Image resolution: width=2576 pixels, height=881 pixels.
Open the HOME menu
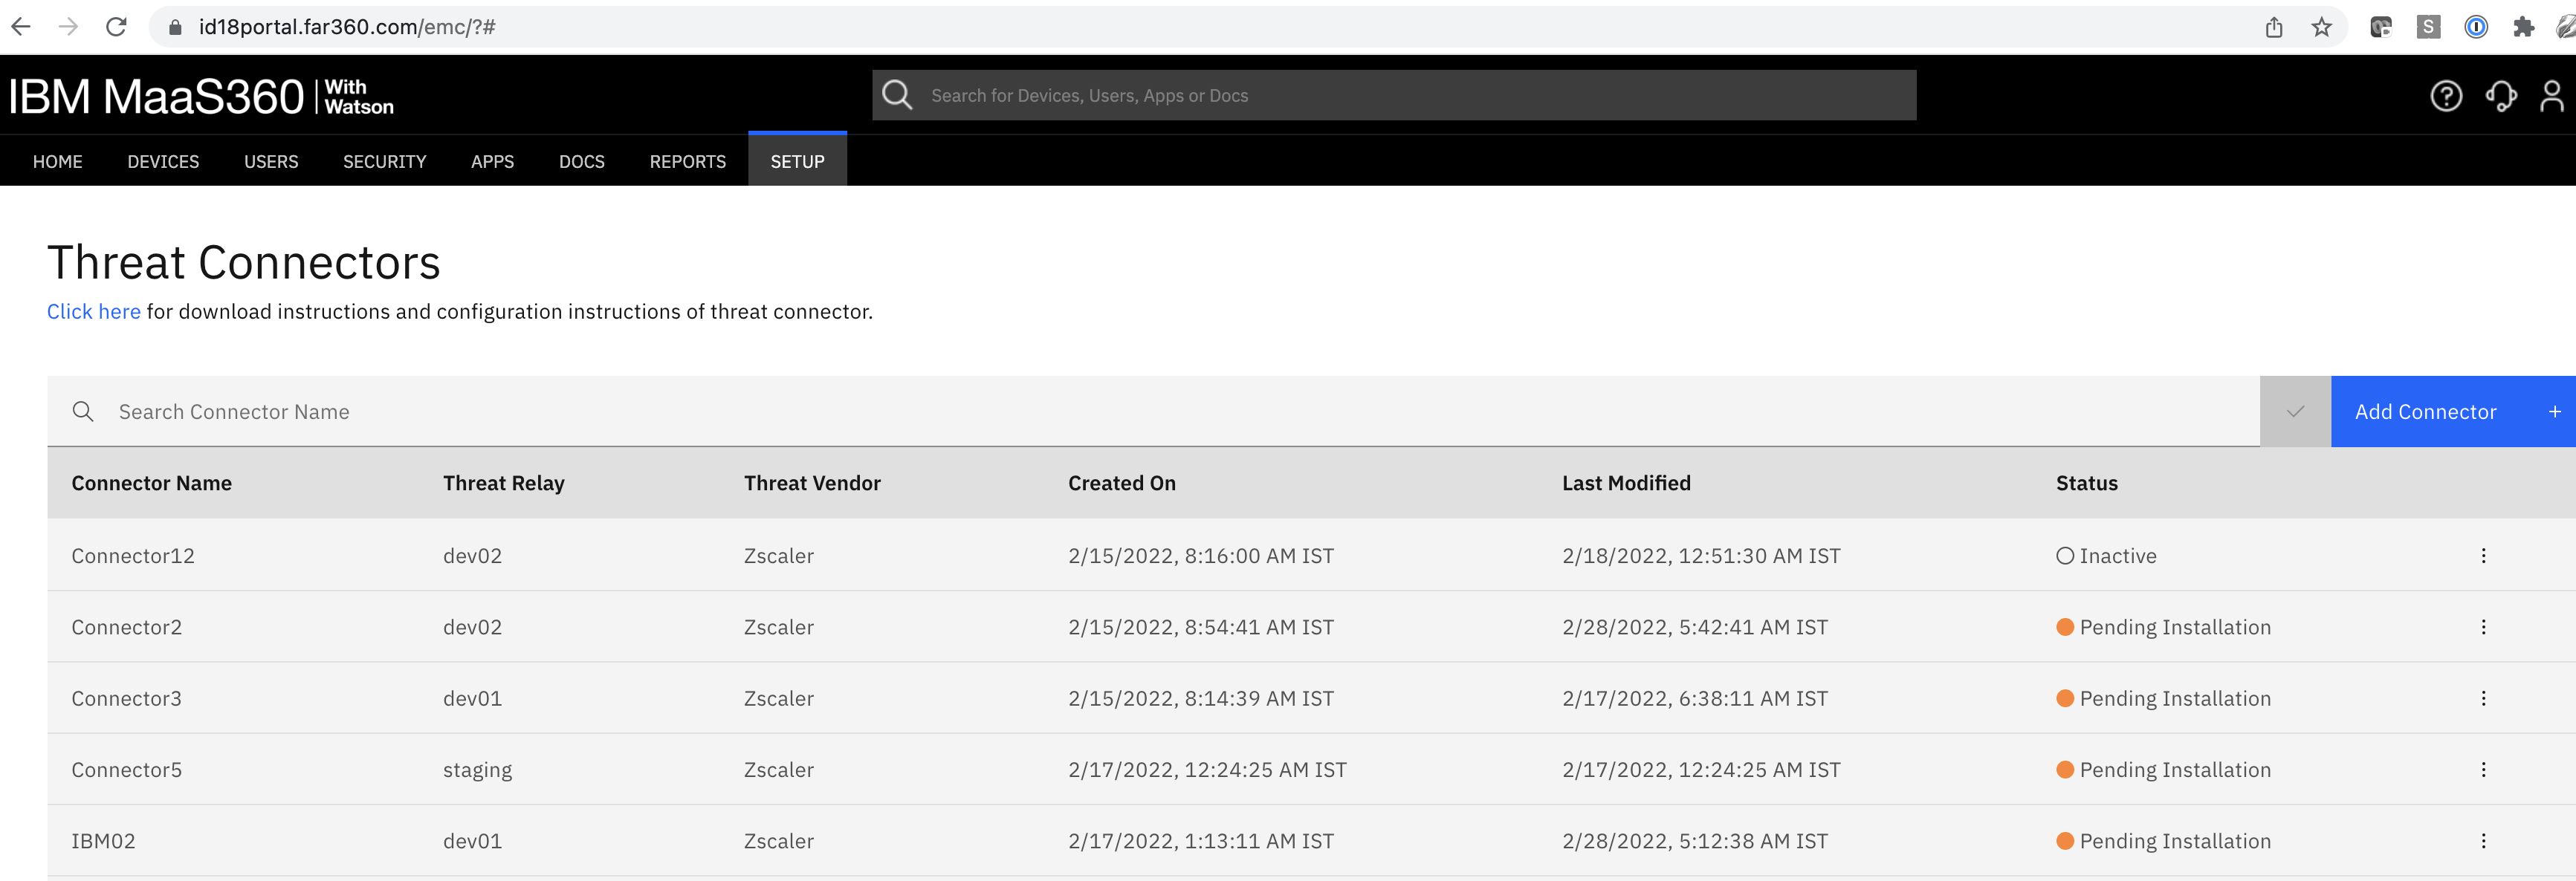57,162
